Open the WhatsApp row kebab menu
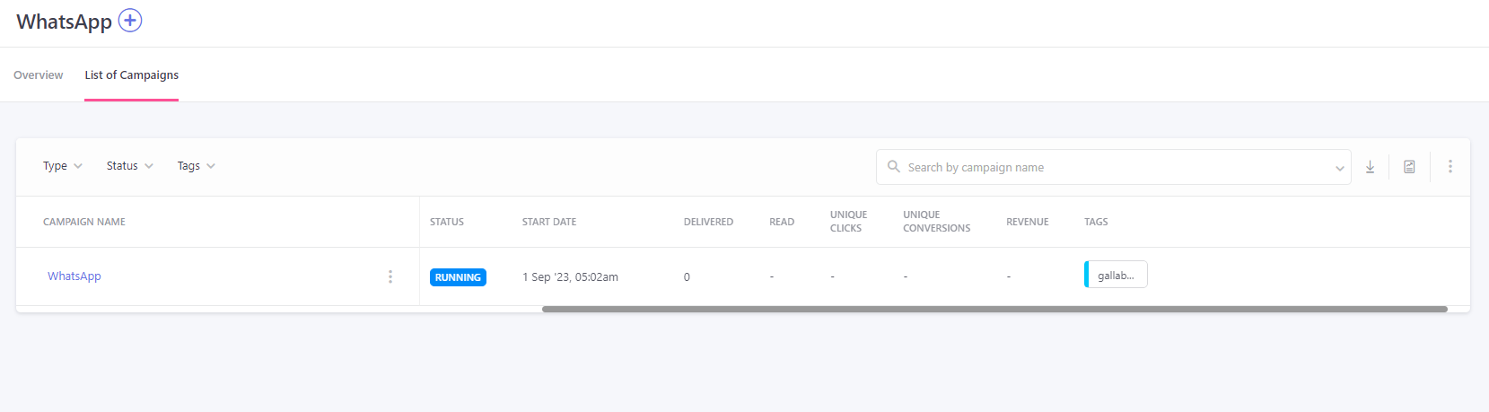Viewport: 1489px width, 412px height. (390, 276)
